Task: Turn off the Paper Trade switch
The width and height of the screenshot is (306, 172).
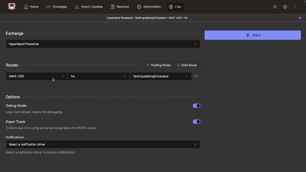Action: (196, 122)
